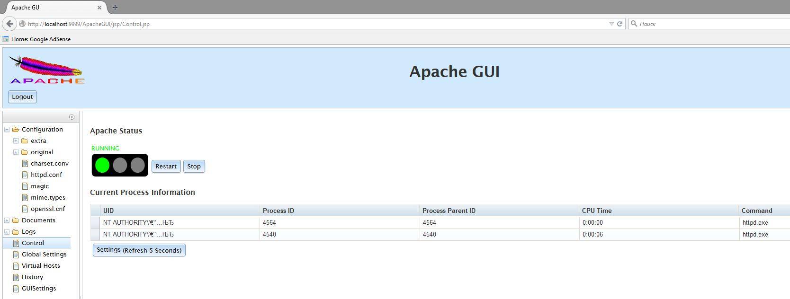790x299 pixels.
Task: Expand the extra folder node
Action: tap(16, 141)
